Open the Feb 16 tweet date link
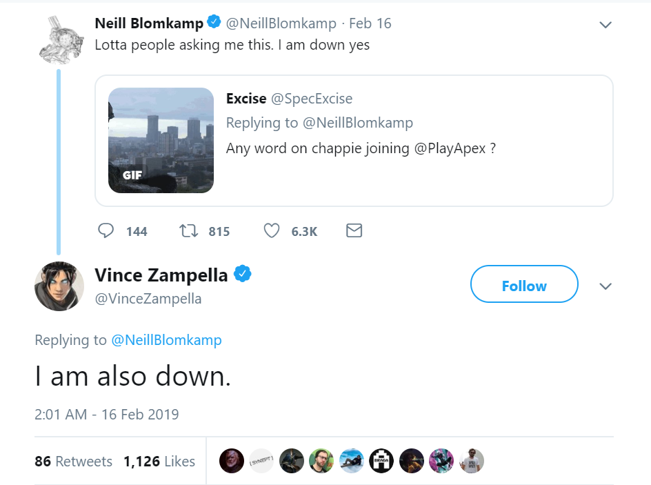Viewport: 651px width, 485px height. tap(370, 23)
